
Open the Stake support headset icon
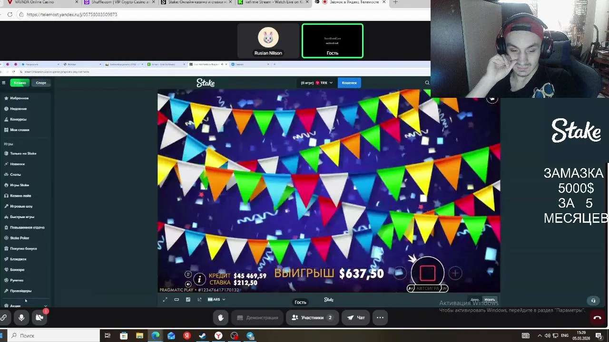coord(593,301)
